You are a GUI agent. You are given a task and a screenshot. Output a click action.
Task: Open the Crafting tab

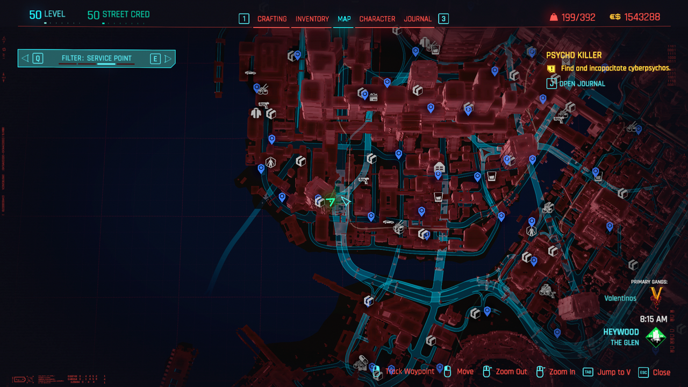tap(272, 19)
